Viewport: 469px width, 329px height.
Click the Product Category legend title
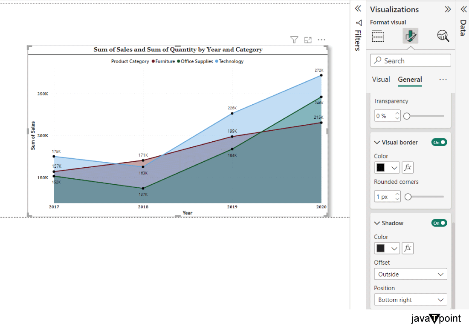coord(130,61)
